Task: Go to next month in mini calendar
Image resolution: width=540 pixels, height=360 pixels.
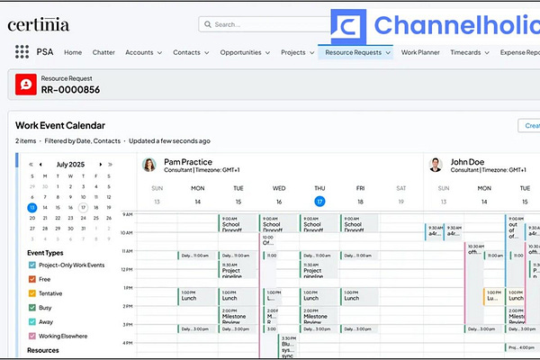Action: coord(101,165)
